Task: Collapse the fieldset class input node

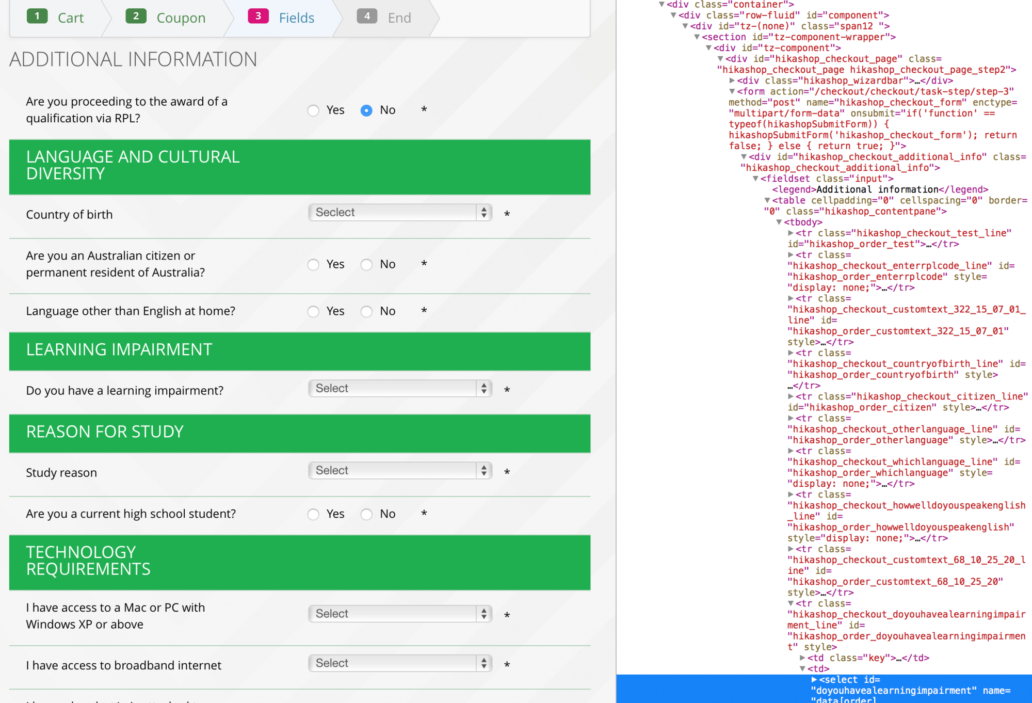Action: pos(755,179)
